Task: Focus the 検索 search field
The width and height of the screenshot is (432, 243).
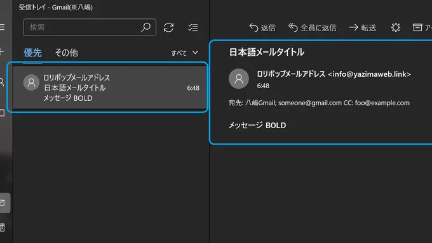Action: coord(90,27)
